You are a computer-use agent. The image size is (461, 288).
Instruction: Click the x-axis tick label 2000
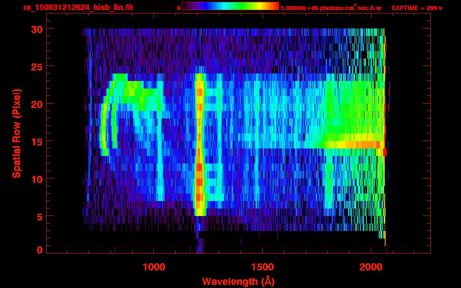371,267
